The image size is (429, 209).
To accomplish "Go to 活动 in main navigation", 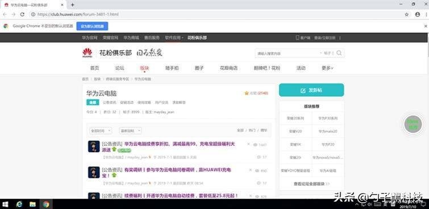I will coord(301,68).
